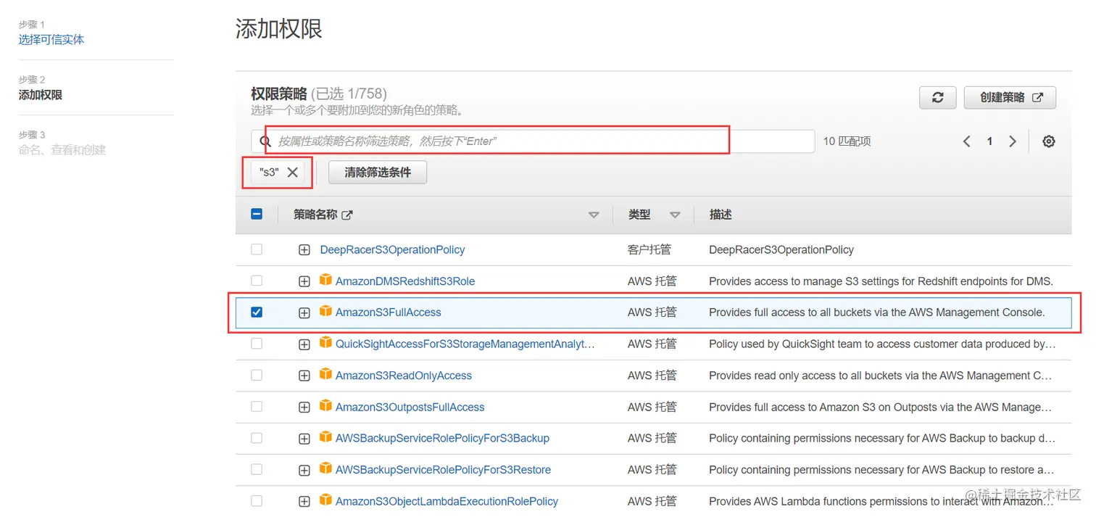
Task: Open the DeepRacerS3OperationPolicy link
Action: tap(392, 249)
